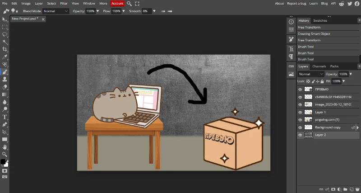This screenshot has width=361, height=193.
Task: Open layer Opacity dropdown arrow
Action: pyautogui.click(x=351, y=74)
